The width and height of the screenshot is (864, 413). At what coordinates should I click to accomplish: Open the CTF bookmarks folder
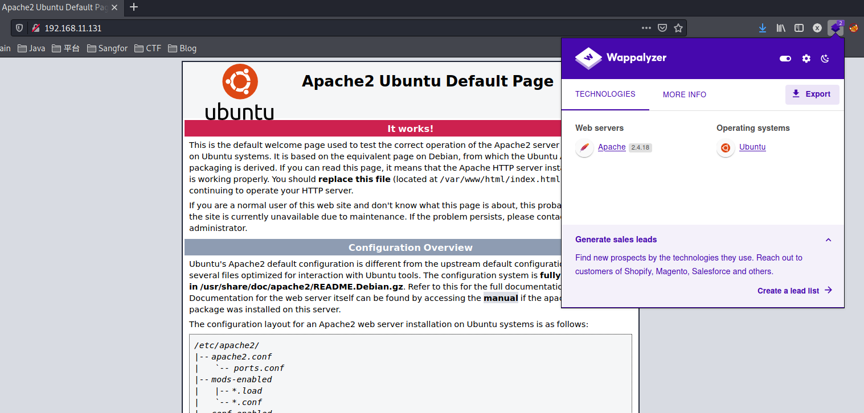tap(148, 48)
